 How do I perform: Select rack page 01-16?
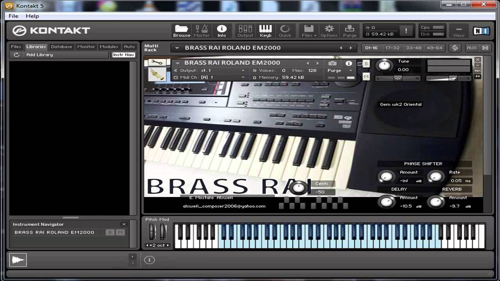coord(371,48)
